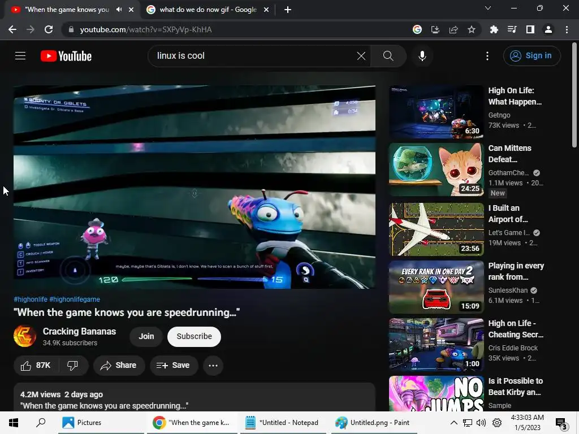Mute the tab via speaker icon

119,10
